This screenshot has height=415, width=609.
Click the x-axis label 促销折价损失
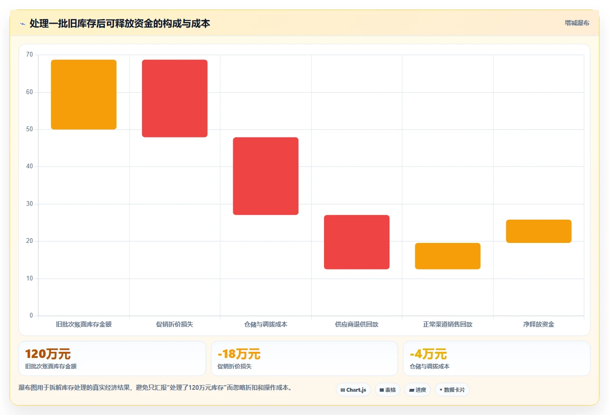point(175,324)
